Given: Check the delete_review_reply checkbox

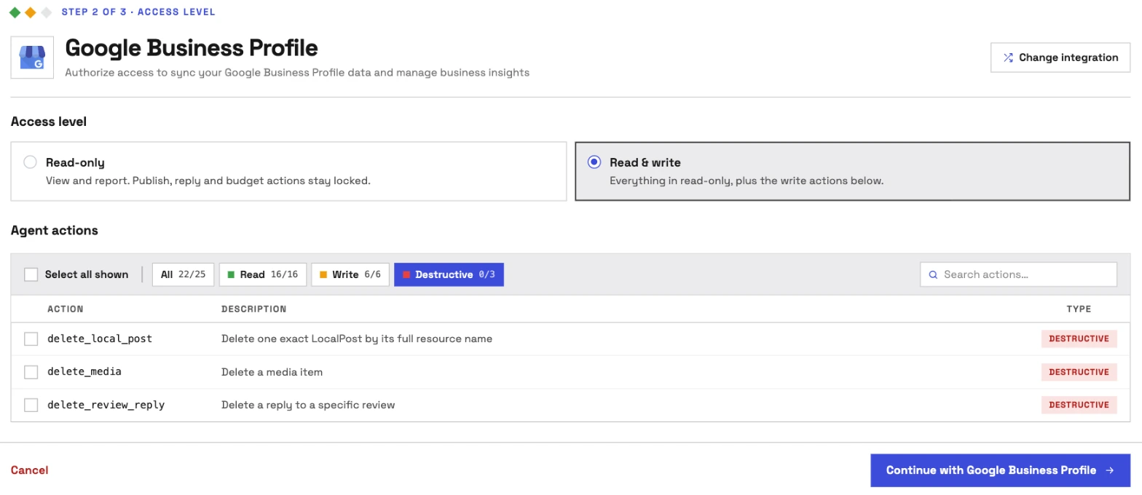Looking at the screenshot, I should [31, 405].
